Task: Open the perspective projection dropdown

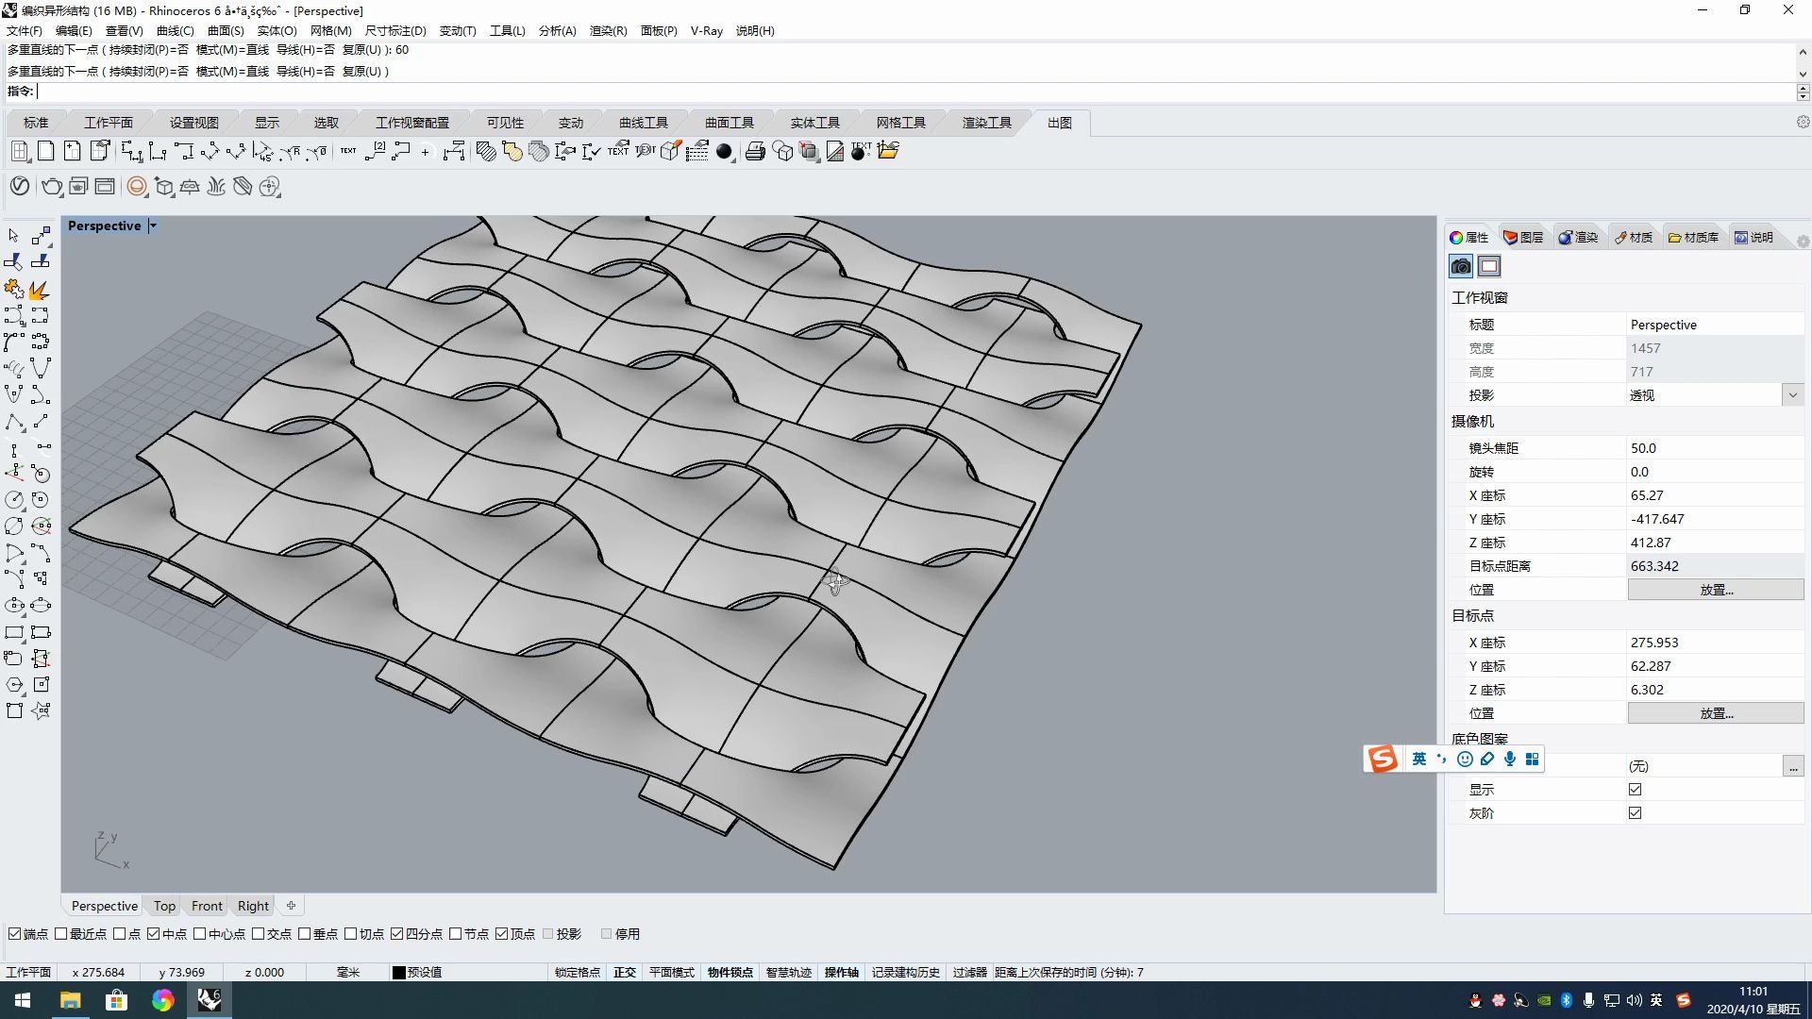Action: coord(1793,395)
